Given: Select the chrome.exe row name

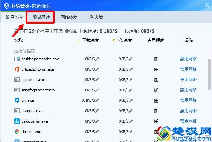Looking at the screenshot, I should pos(31,132).
